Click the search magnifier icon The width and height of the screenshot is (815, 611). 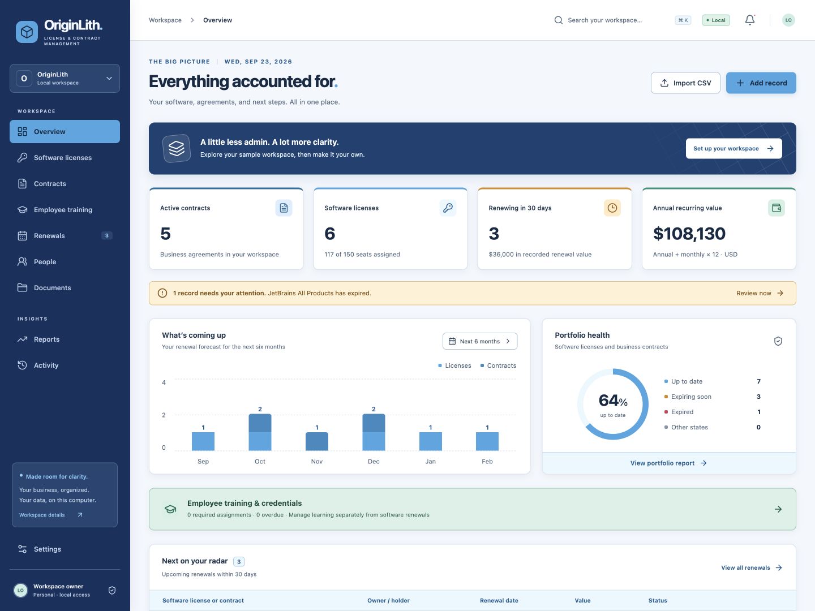559,20
